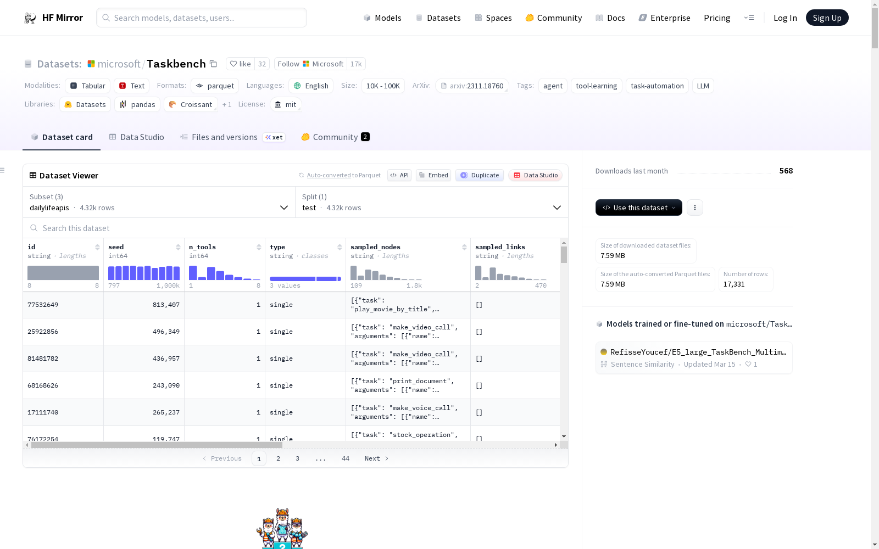Screen dimensions: 879x549
Task: Expand the Subset dailylifeapis dropdown
Action: [159, 202]
